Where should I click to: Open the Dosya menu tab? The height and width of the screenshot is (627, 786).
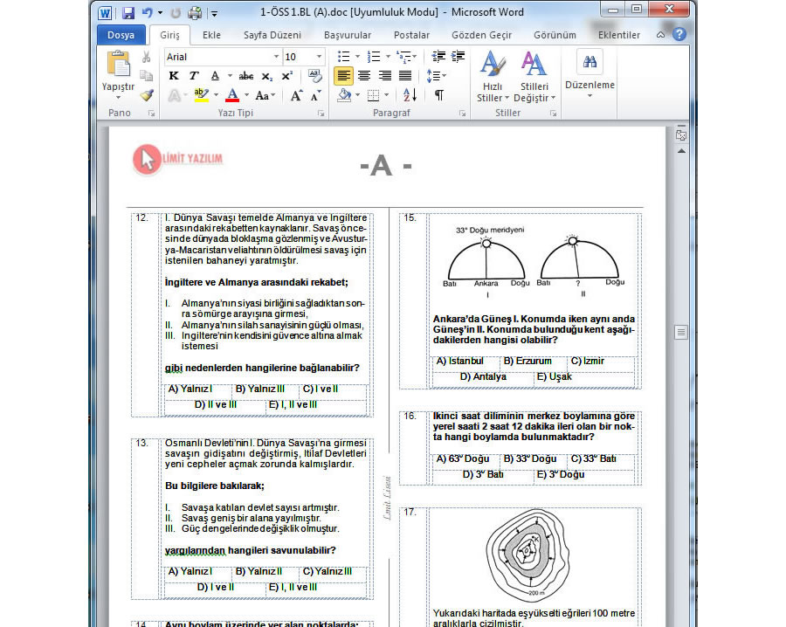(x=121, y=35)
